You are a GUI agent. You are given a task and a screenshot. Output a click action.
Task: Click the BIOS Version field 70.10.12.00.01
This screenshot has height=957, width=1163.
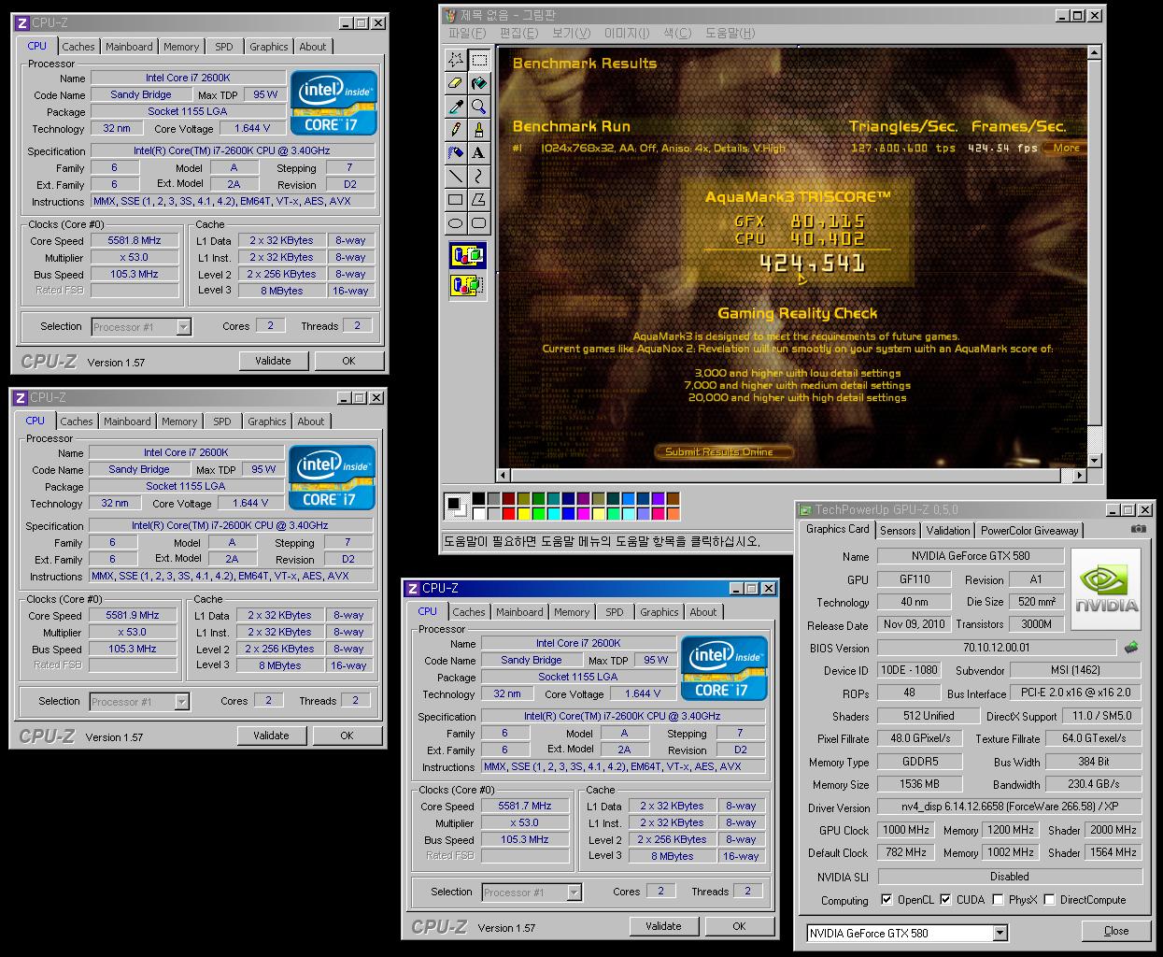pos(997,647)
